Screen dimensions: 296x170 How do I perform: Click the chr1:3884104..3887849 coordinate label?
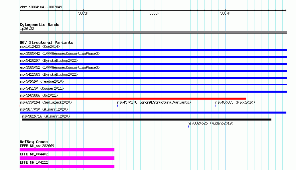point(41,7)
